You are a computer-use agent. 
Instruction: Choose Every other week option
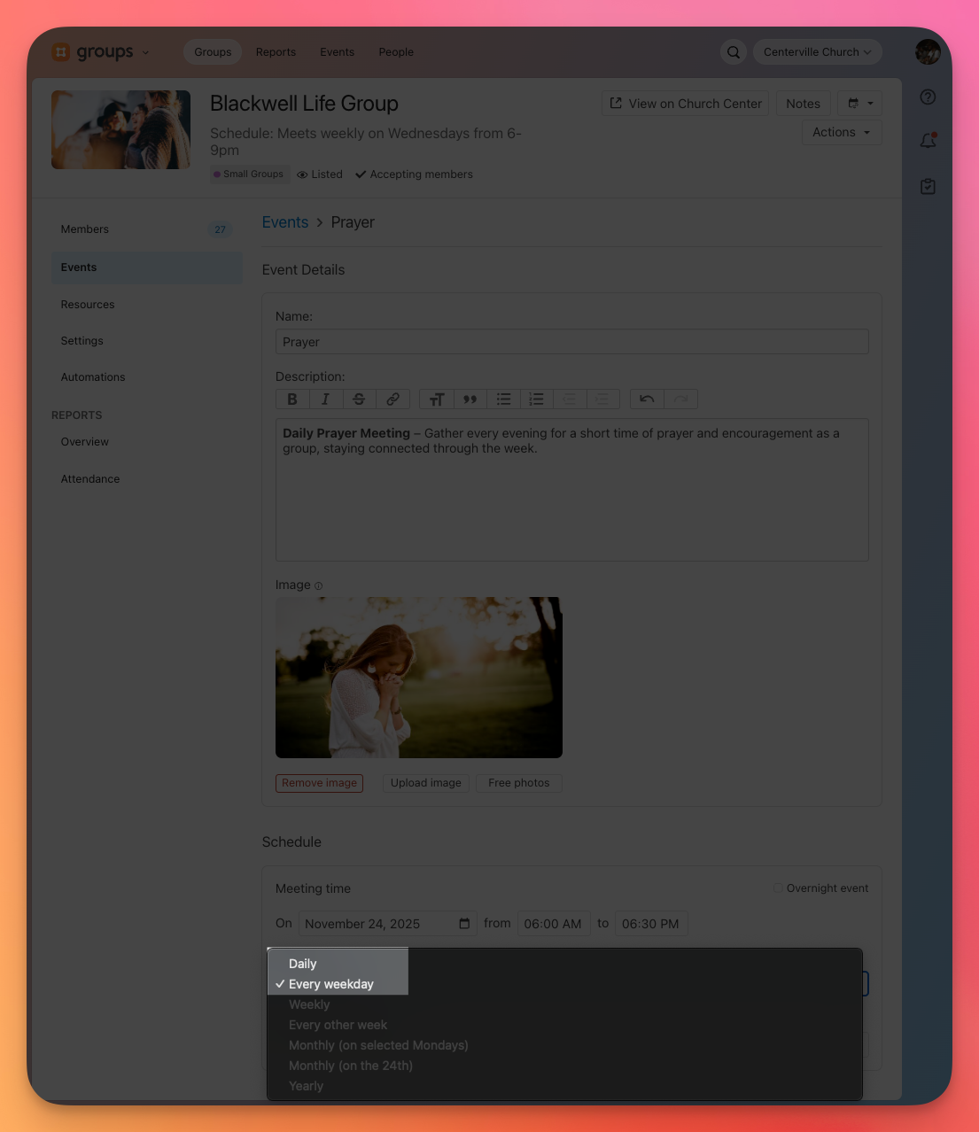point(338,1025)
